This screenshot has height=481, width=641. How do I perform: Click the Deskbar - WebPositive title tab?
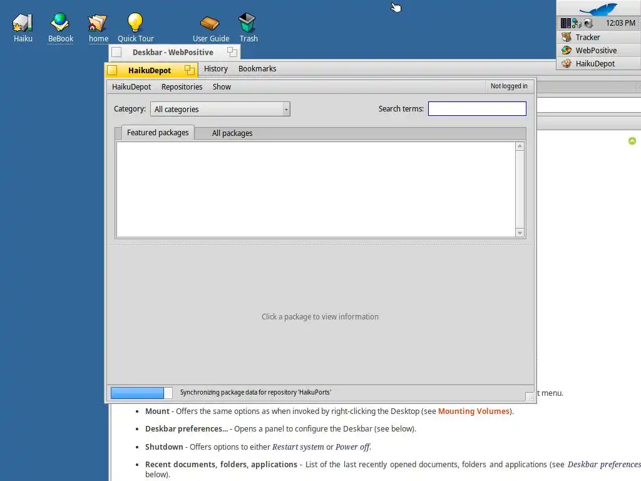tap(173, 53)
